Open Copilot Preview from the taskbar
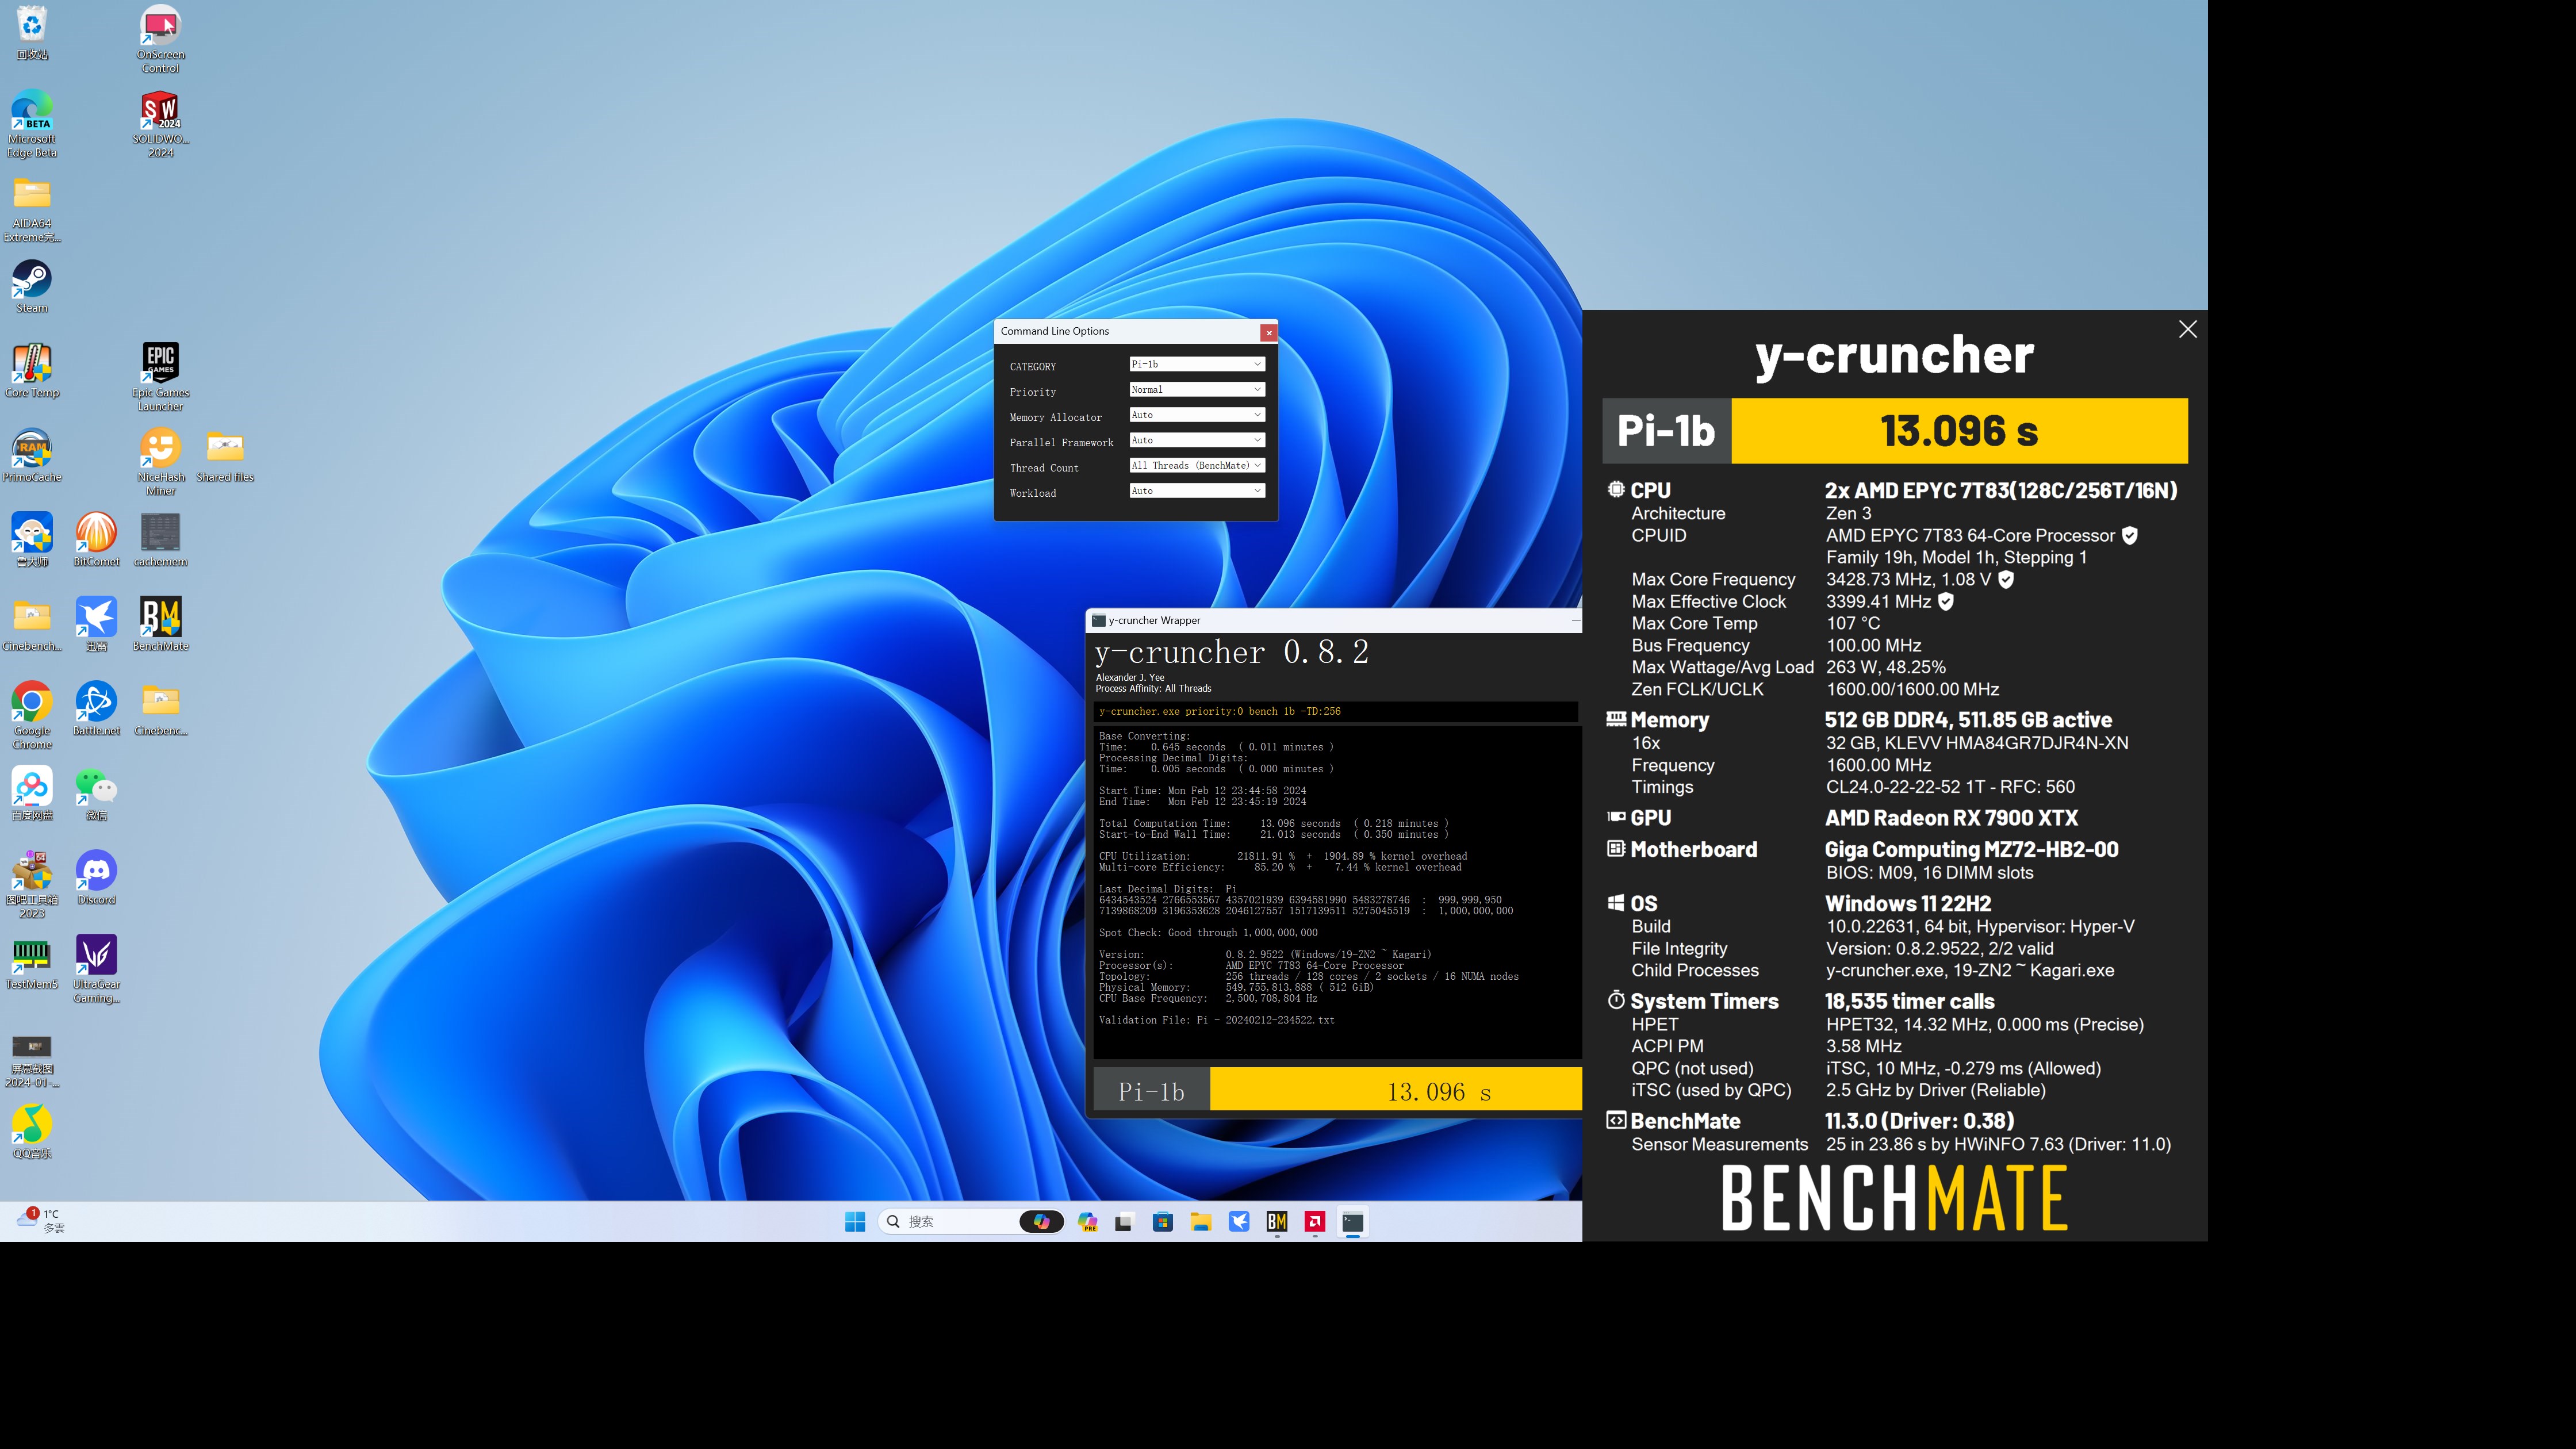This screenshot has height=1449, width=2576. [x=1087, y=1221]
